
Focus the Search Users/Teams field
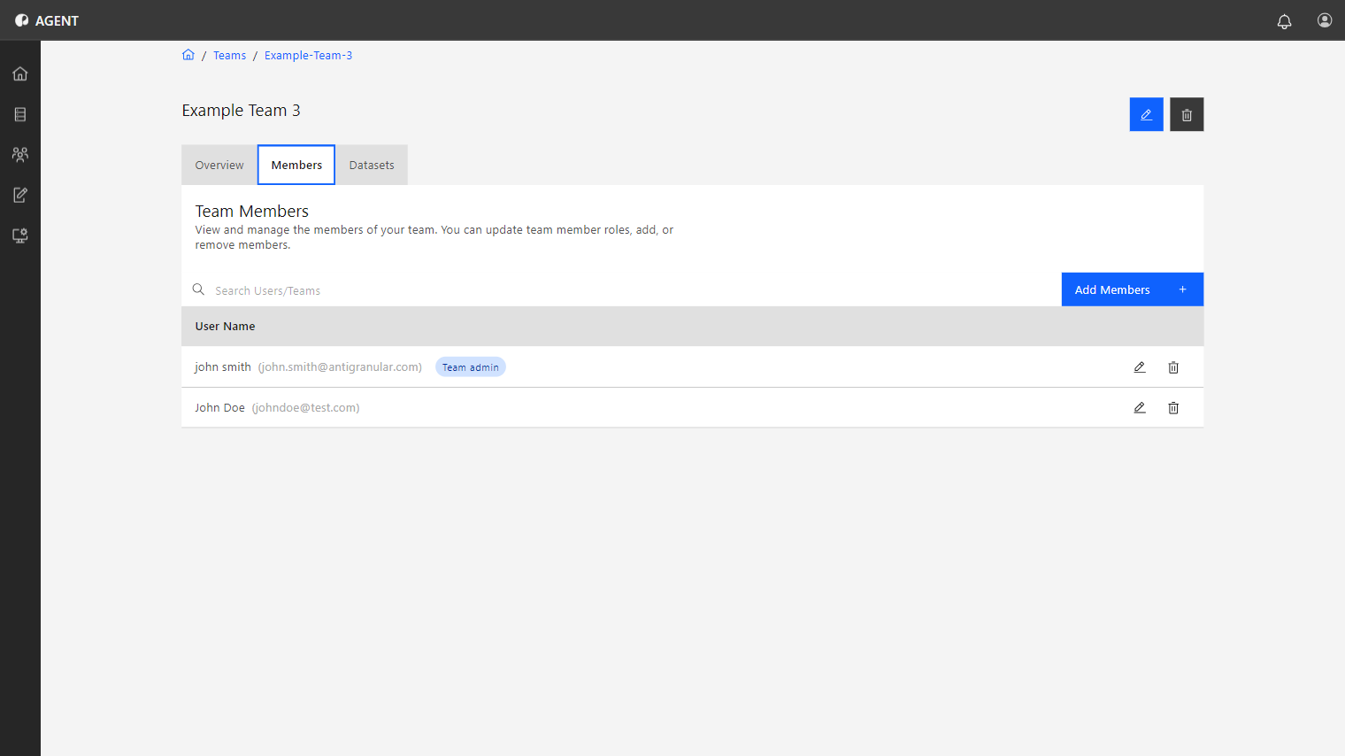coord(621,289)
